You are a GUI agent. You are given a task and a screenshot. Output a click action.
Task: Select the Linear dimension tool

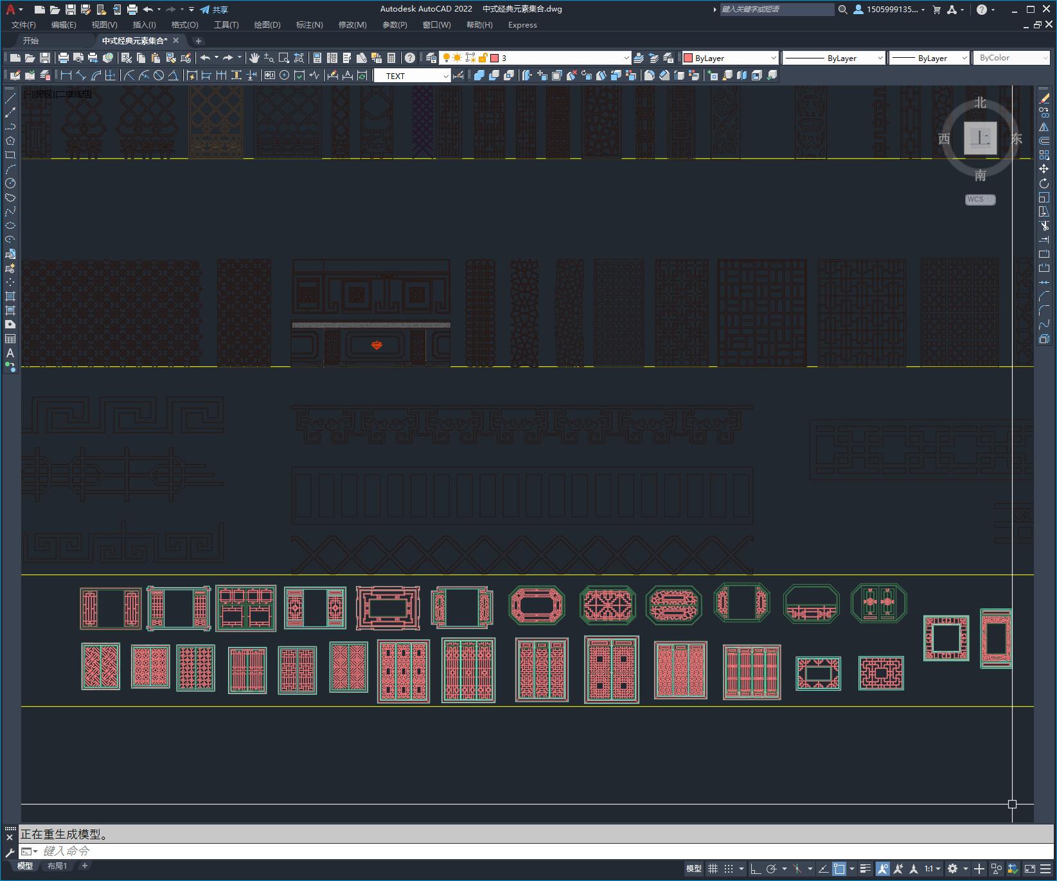tap(66, 75)
